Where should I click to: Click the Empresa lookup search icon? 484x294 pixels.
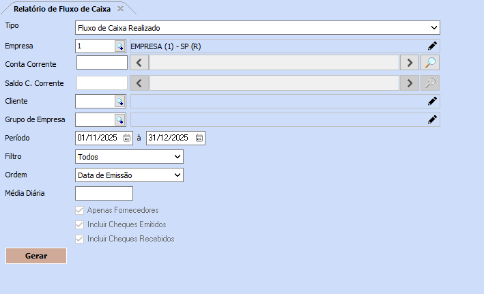[120, 46]
